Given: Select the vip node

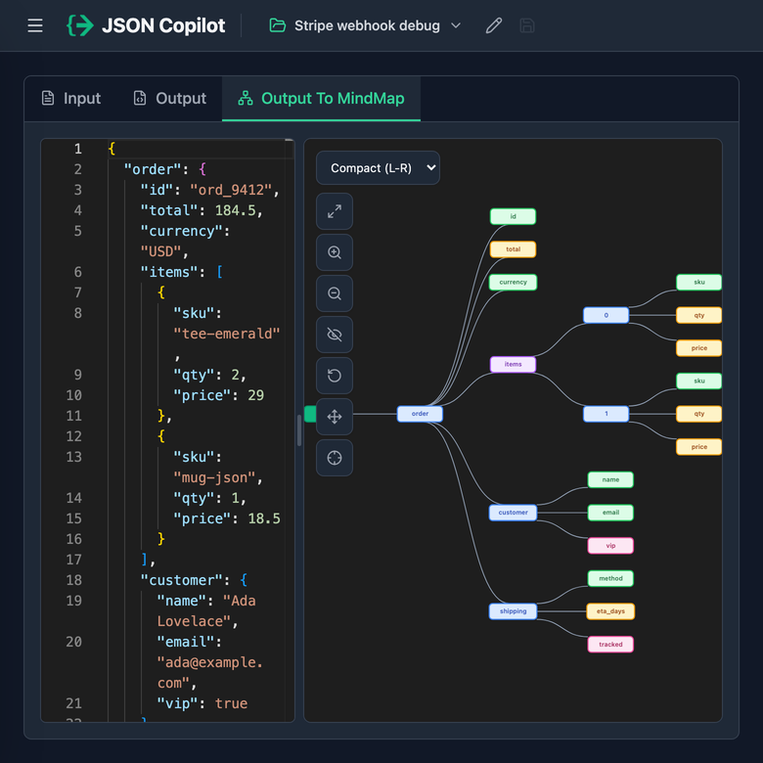Looking at the screenshot, I should pyautogui.click(x=610, y=546).
